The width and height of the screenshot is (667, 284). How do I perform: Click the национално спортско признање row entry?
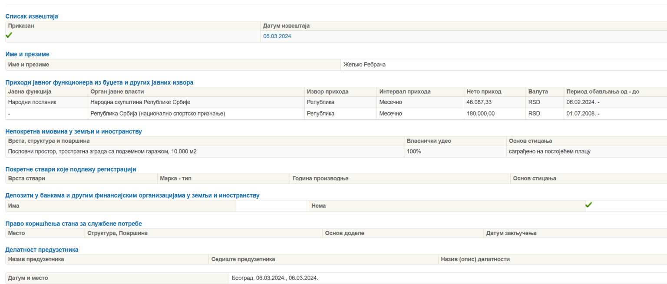click(158, 114)
